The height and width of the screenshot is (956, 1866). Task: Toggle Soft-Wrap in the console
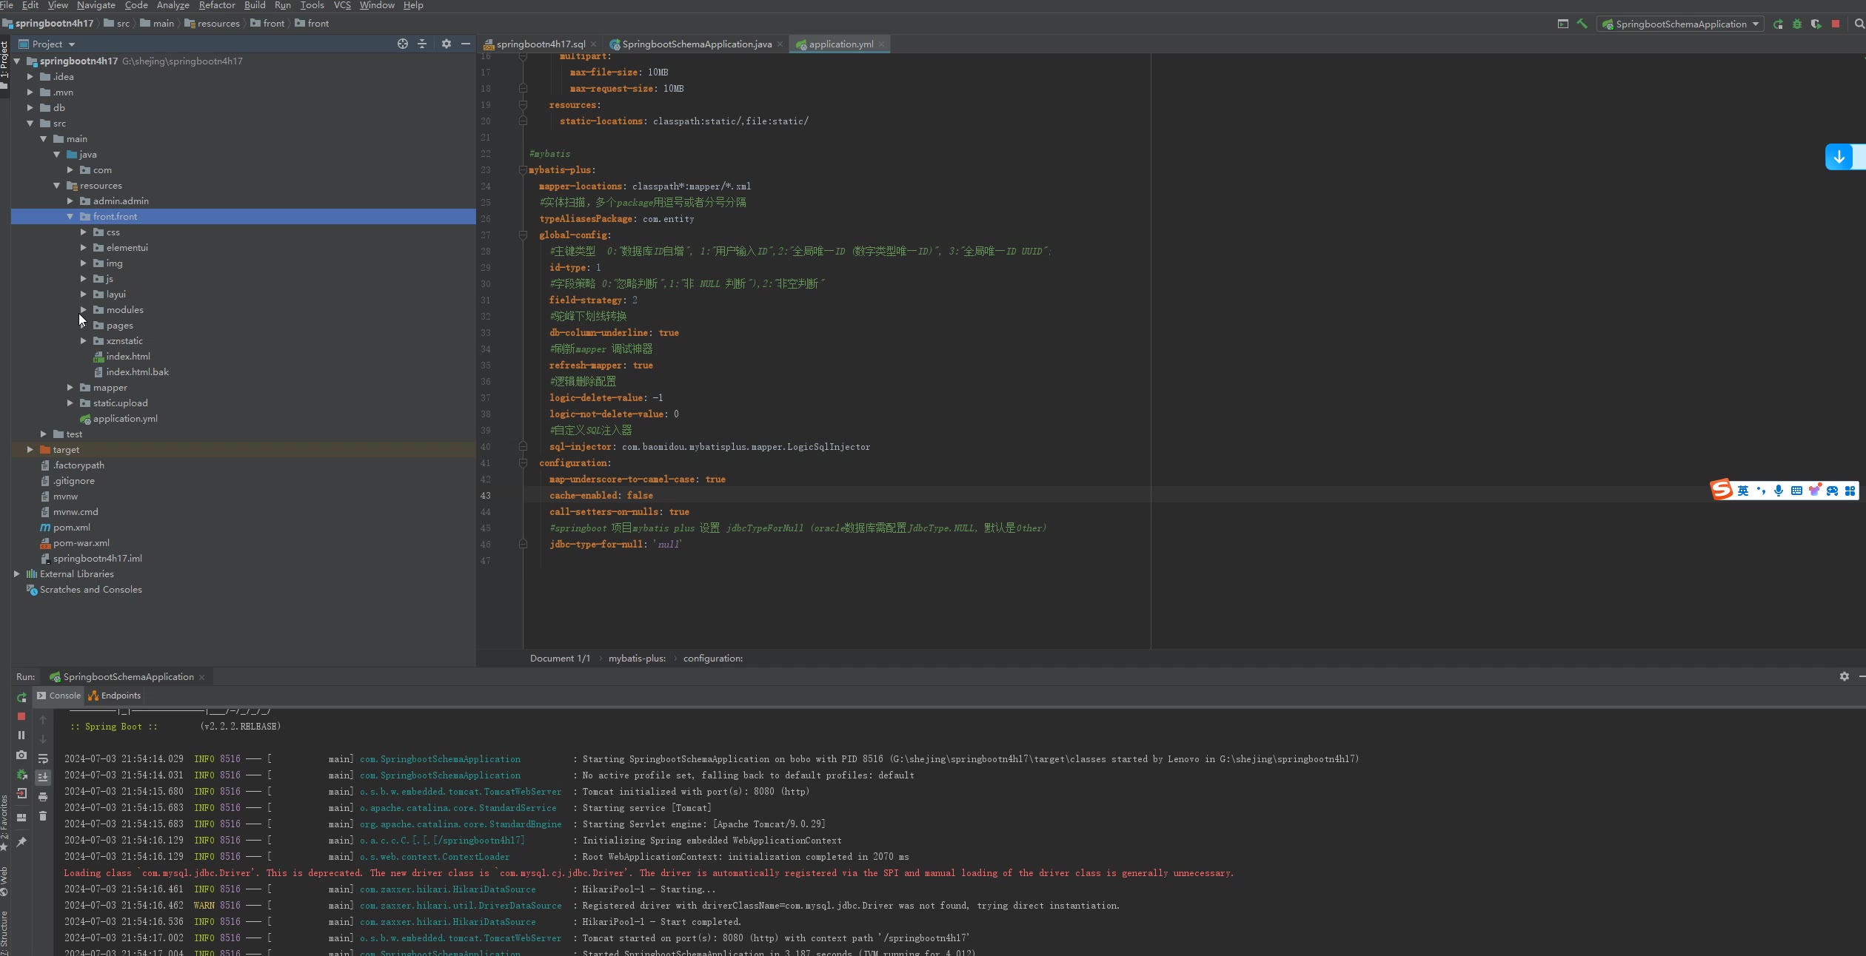(43, 758)
